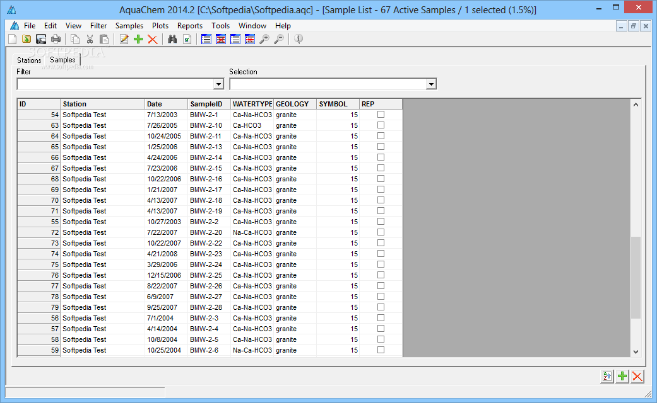Click the WATERTYPE column header
Viewport: 657px width, 403px height.
pos(252,104)
